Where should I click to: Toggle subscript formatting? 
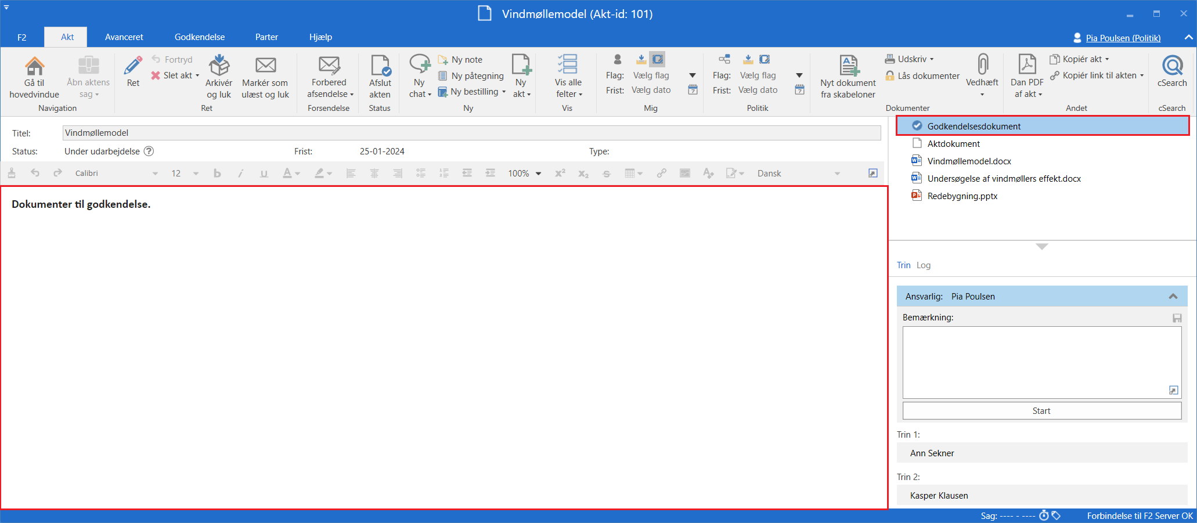(583, 173)
